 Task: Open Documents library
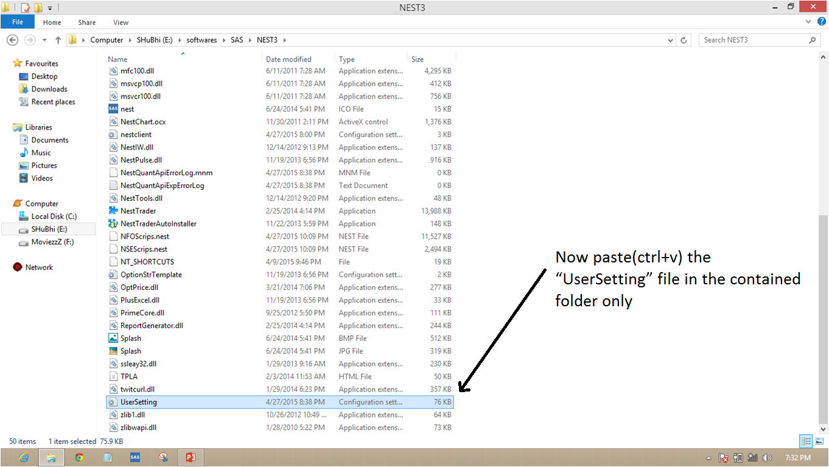[x=49, y=140]
